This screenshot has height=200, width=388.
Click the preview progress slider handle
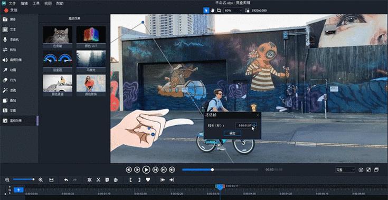pos(212,169)
